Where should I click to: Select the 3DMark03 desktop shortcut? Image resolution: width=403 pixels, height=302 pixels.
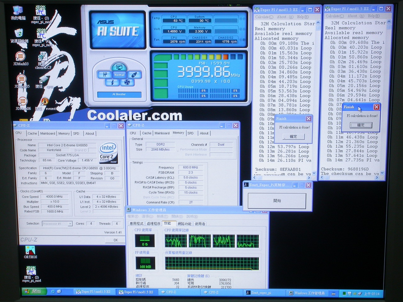[x=21, y=59]
